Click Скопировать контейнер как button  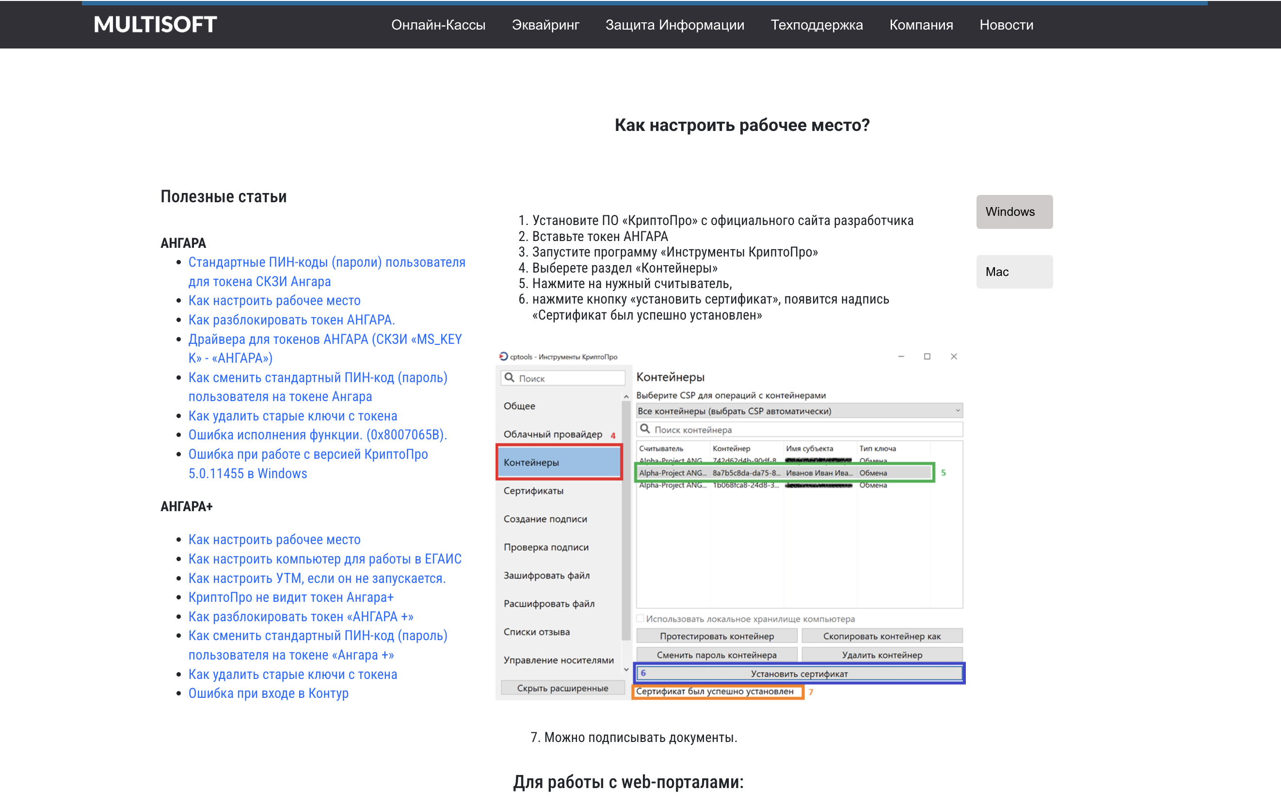click(x=881, y=636)
